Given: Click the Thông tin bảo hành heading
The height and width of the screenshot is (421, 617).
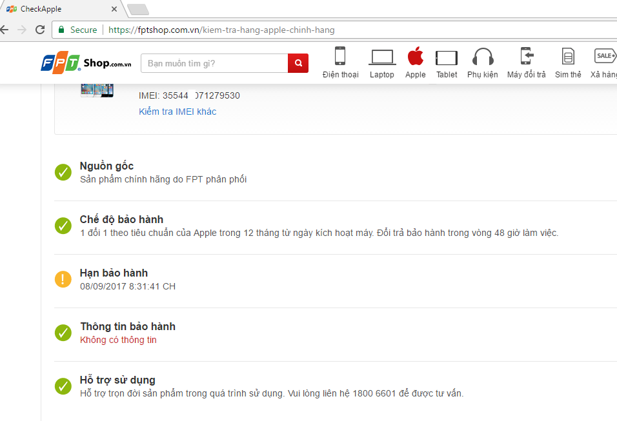Looking at the screenshot, I should click(128, 326).
